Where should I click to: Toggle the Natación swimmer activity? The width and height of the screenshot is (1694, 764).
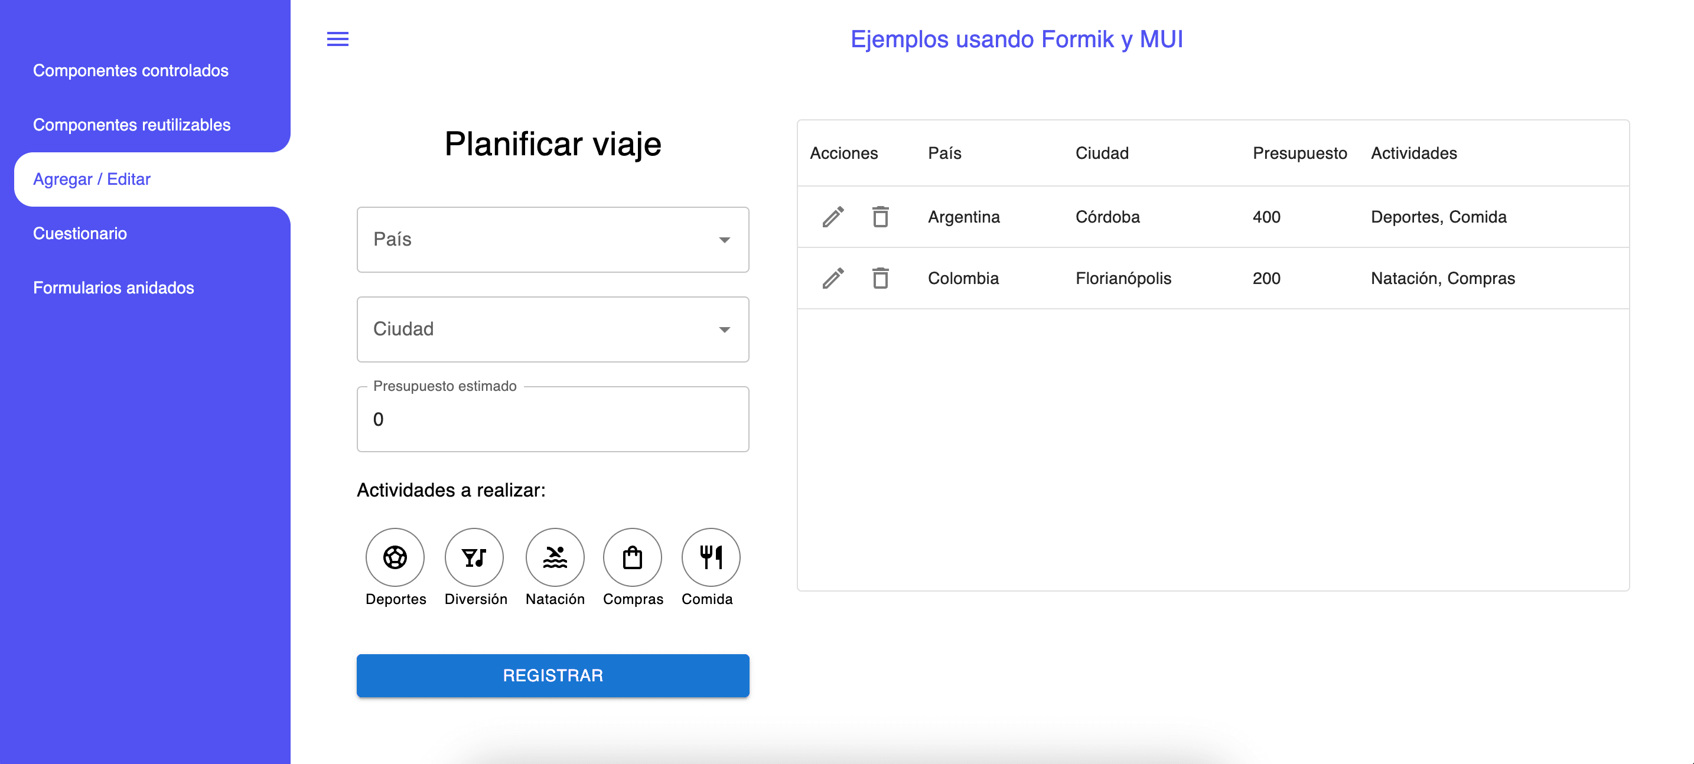click(555, 557)
